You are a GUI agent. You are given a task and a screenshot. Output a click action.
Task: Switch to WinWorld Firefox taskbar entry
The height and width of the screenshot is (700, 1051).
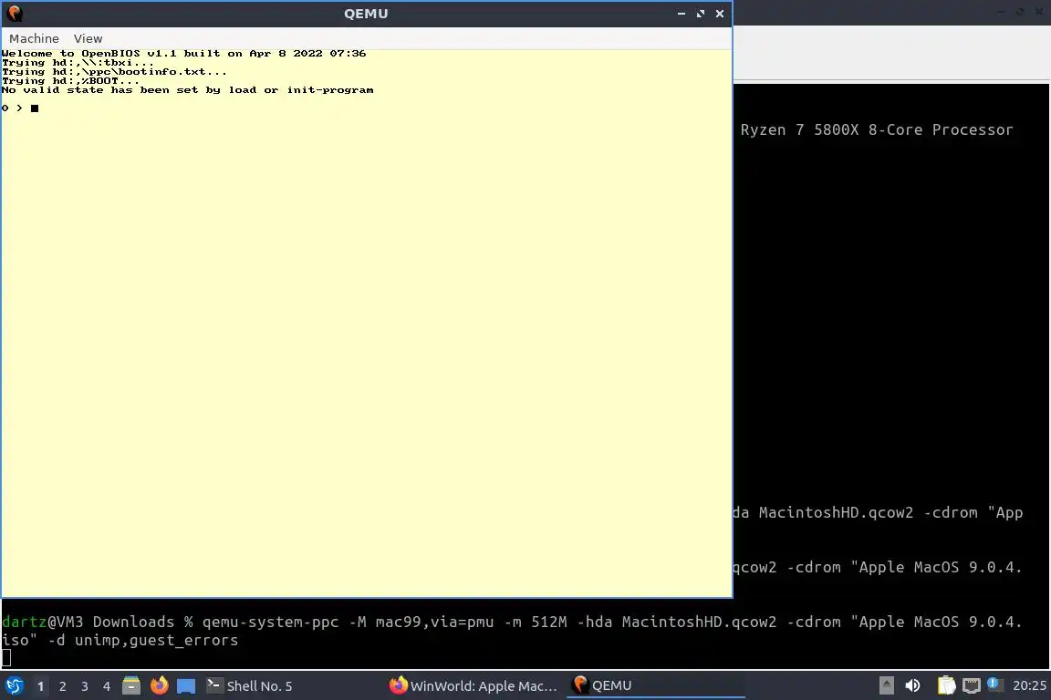(473, 686)
